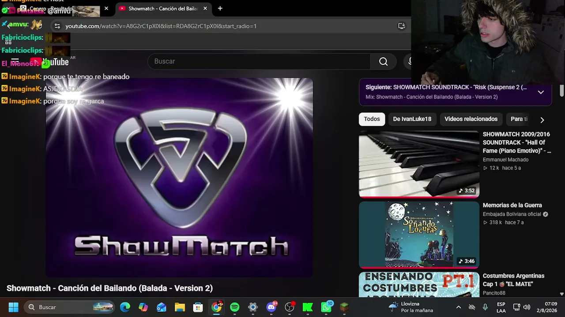Select the De IvanLuke18 filter chip
Screen dimensions: 565x317
click(412, 119)
